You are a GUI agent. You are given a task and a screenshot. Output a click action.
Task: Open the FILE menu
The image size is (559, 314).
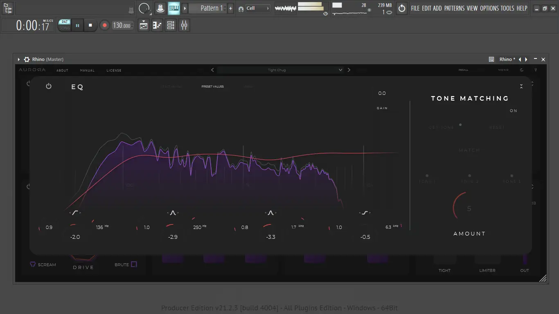click(415, 8)
